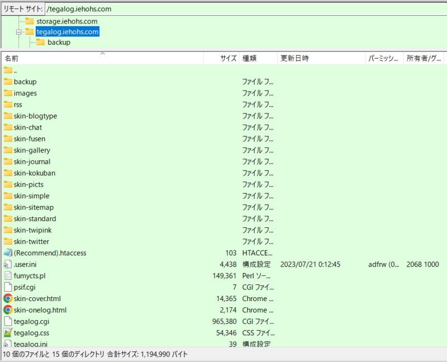Select the skin-chat folder icon
The image size is (447, 362).
(x=8, y=127)
